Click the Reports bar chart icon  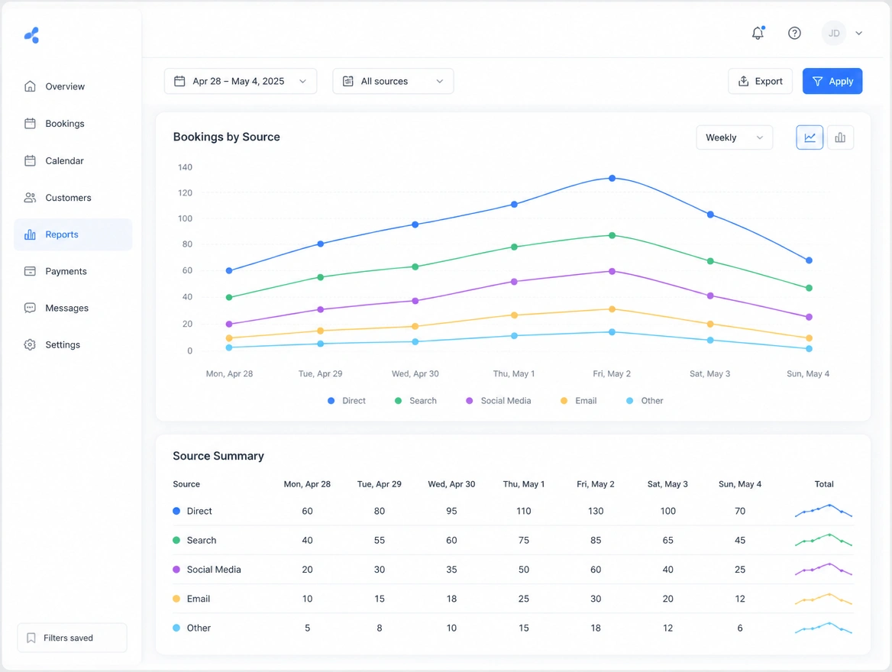point(30,234)
